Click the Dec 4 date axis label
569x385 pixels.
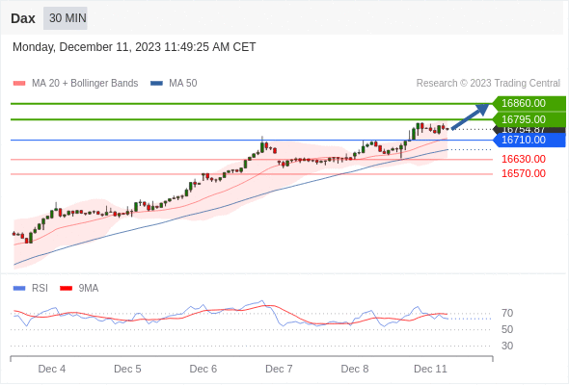pos(52,369)
